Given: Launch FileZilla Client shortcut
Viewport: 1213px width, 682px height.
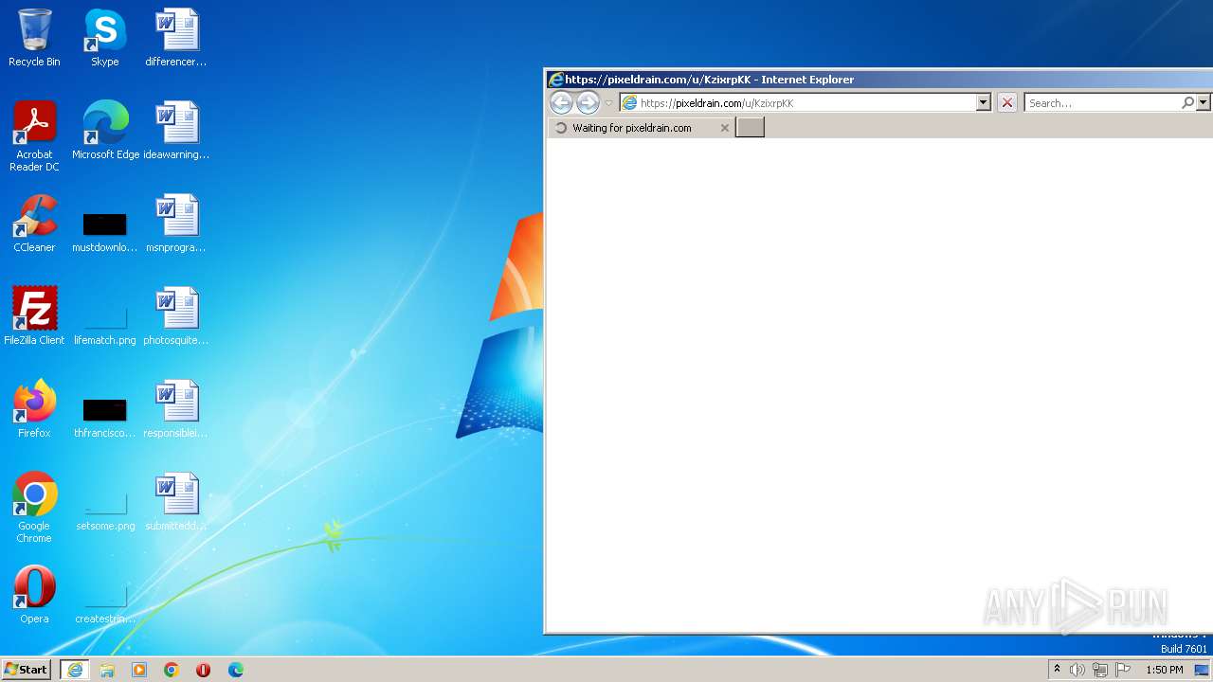Looking at the screenshot, I should (x=34, y=316).
